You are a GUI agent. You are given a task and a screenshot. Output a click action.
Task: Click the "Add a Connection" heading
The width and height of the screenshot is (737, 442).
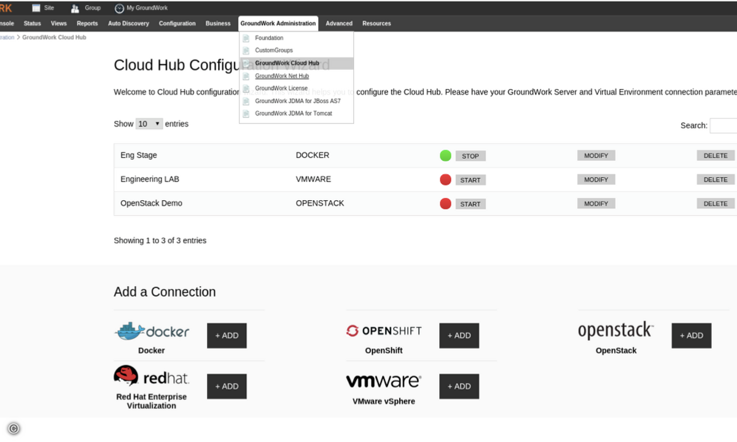(x=165, y=292)
